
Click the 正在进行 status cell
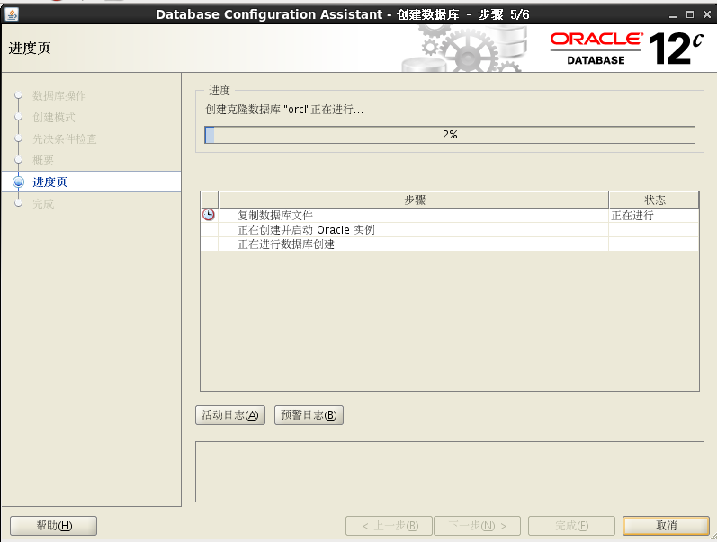click(x=653, y=215)
